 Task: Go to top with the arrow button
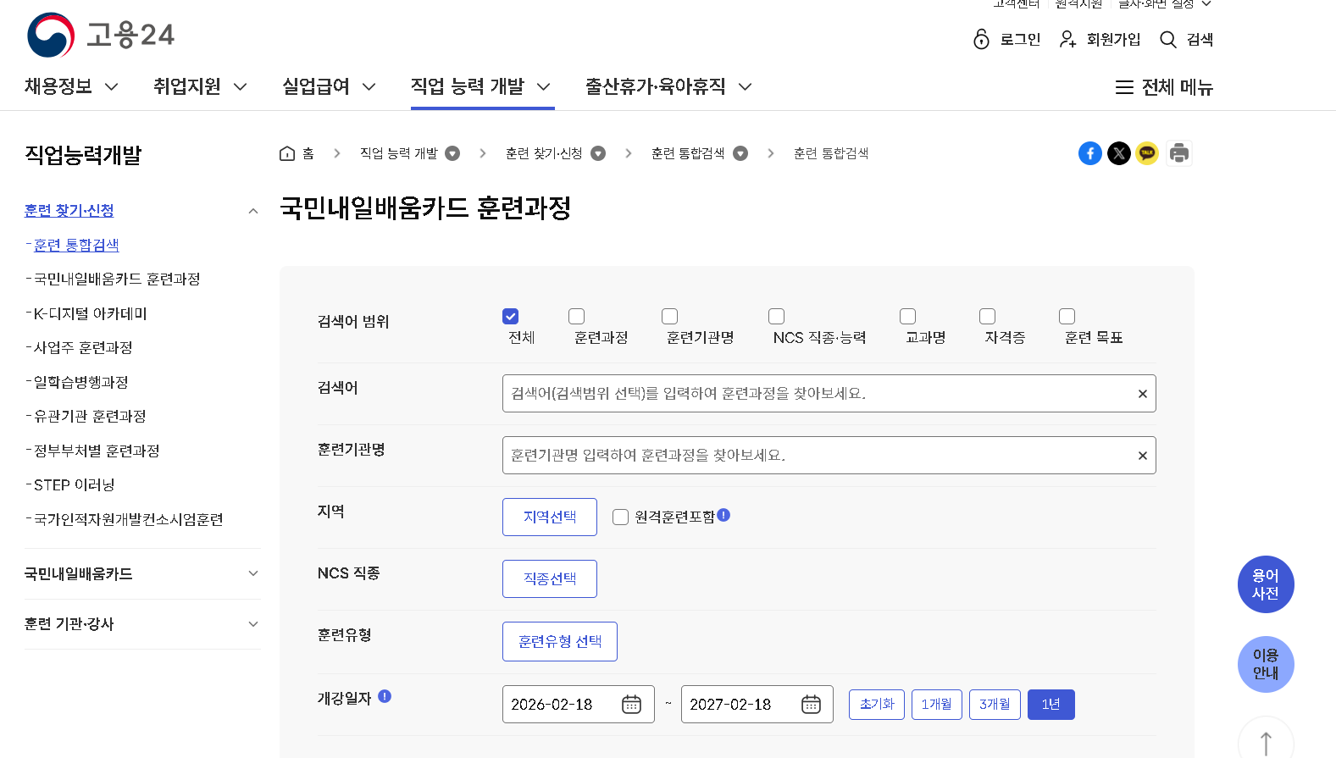click(x=1266, y=744)
